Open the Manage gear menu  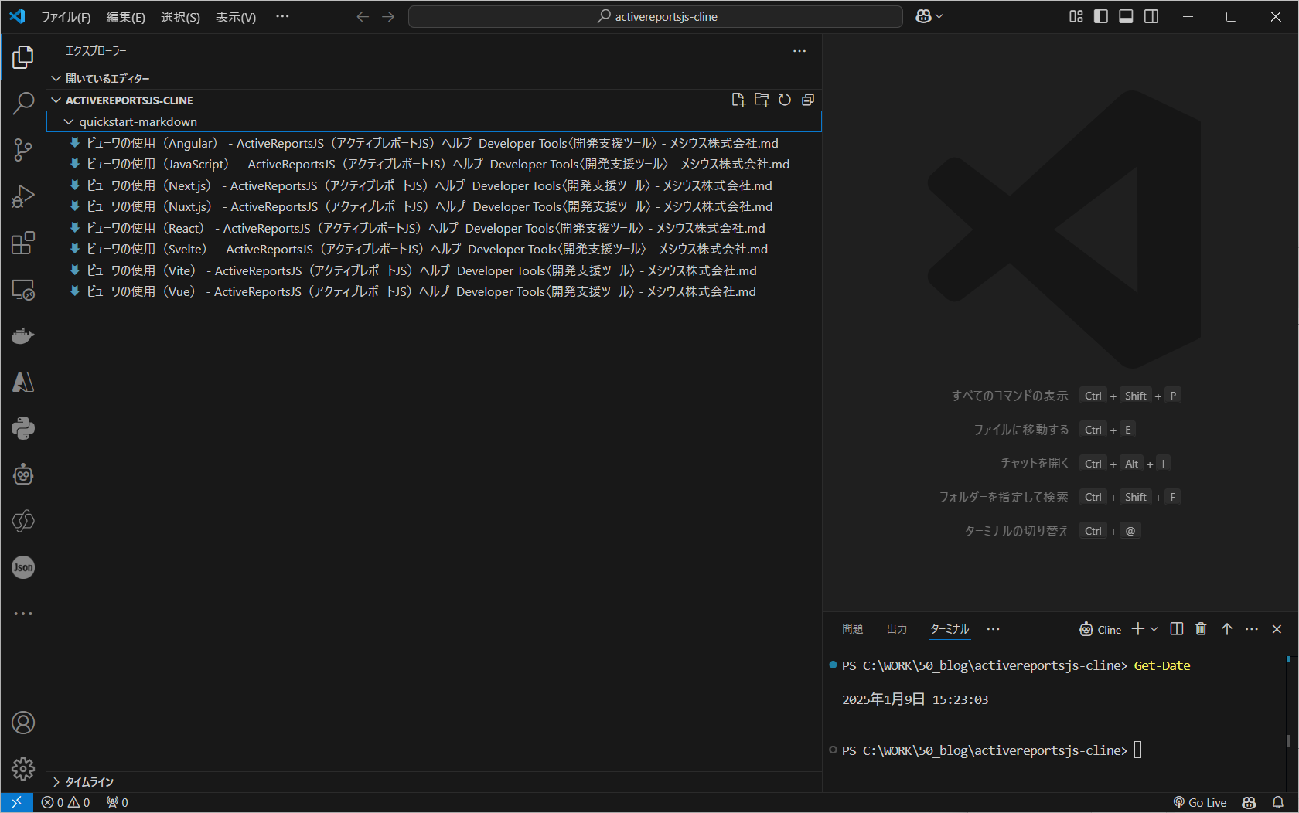23,769
